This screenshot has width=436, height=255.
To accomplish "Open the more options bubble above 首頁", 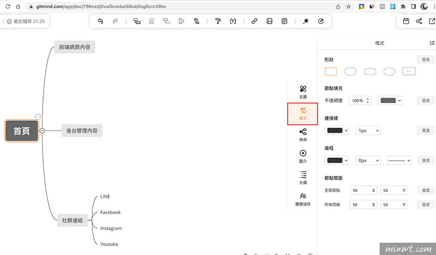I will click(x=38, y=117).
